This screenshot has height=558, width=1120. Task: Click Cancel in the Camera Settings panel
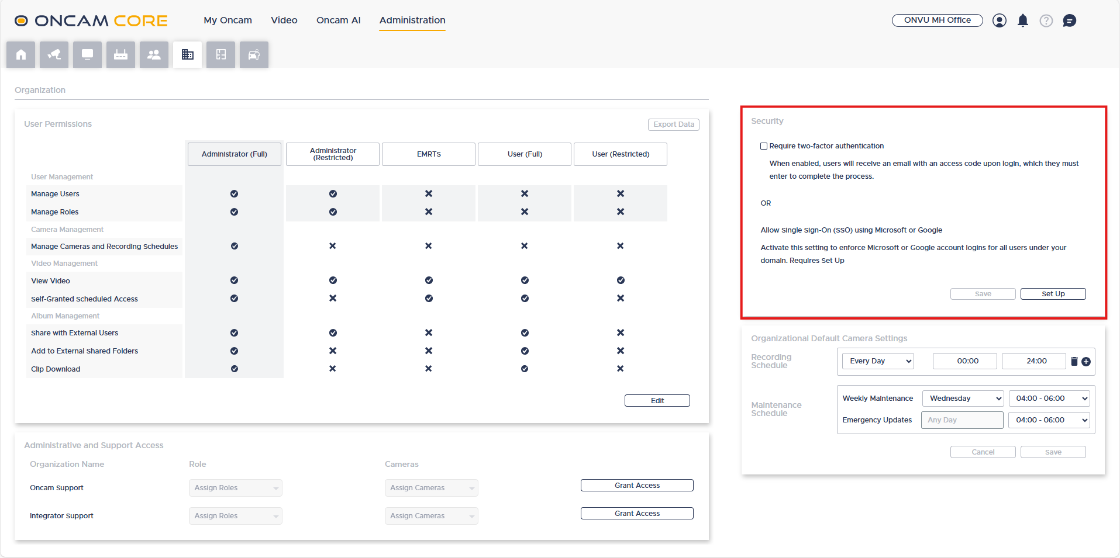pos(983,452)
